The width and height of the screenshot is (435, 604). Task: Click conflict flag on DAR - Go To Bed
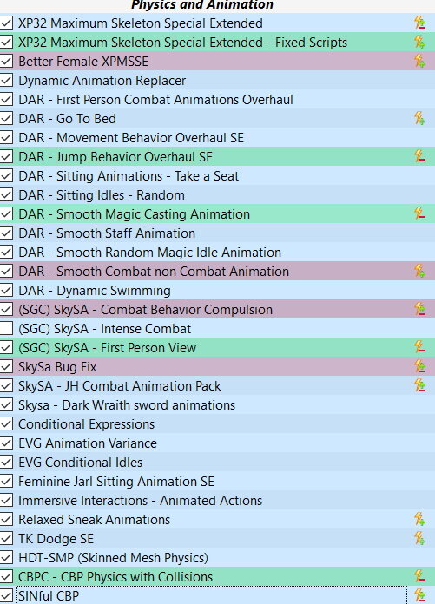tap(420, 118)
